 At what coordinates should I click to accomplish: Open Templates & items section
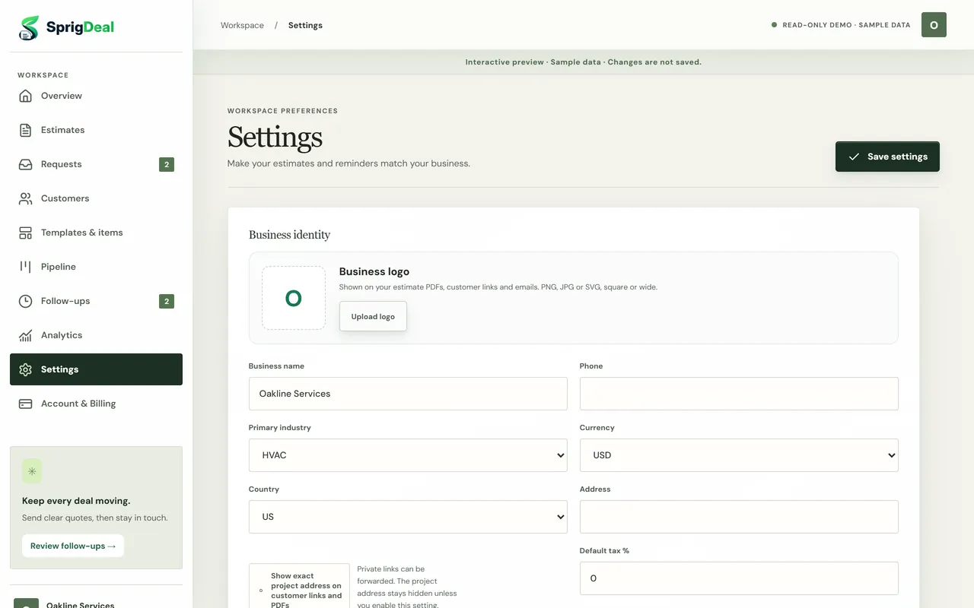tap(96, 233)
